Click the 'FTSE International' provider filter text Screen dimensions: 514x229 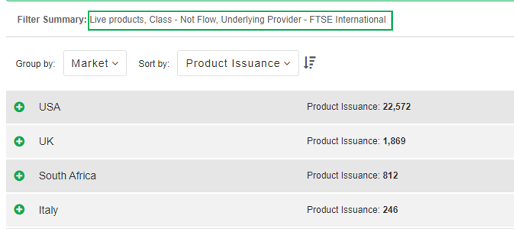(347, 20)
